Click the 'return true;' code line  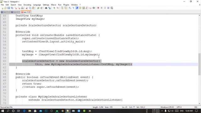(32, 84)
